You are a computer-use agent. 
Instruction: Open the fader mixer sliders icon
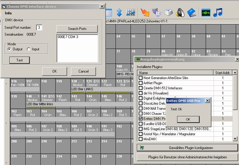click(131, 12)
